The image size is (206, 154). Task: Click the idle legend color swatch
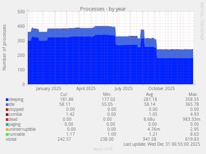(7, 105)
